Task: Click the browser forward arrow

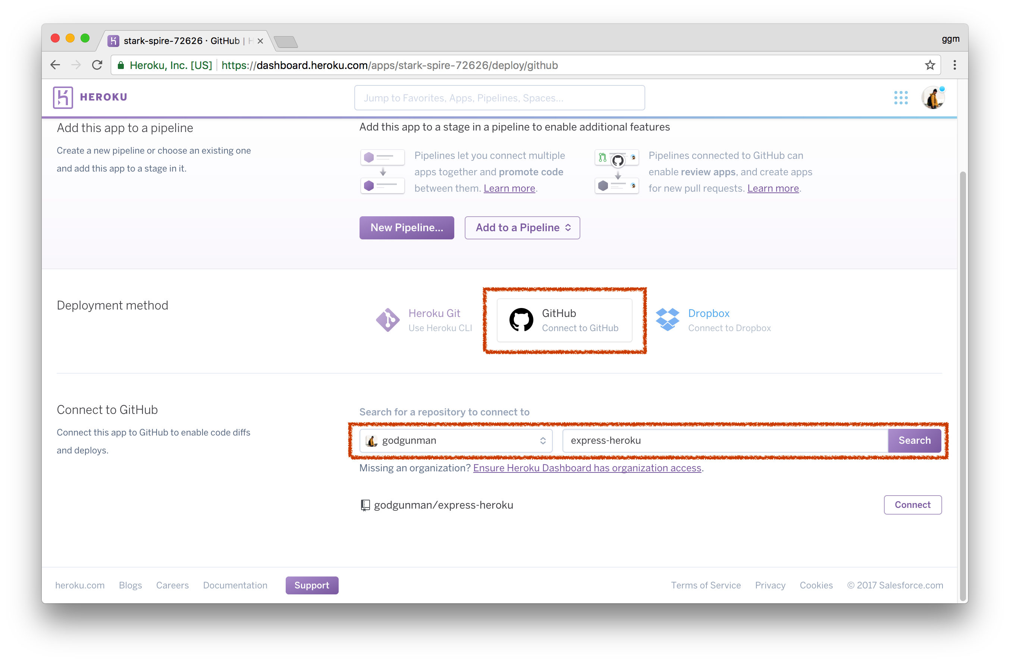Action: tap(76, 65)
